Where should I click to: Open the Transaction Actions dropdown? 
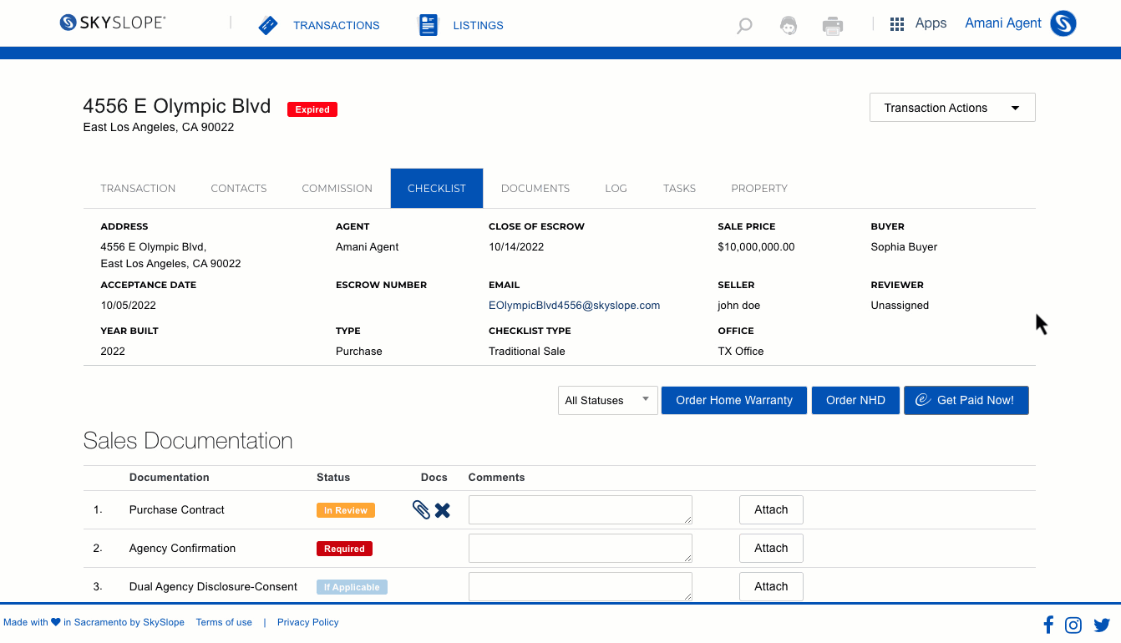(x=952, y=108)
